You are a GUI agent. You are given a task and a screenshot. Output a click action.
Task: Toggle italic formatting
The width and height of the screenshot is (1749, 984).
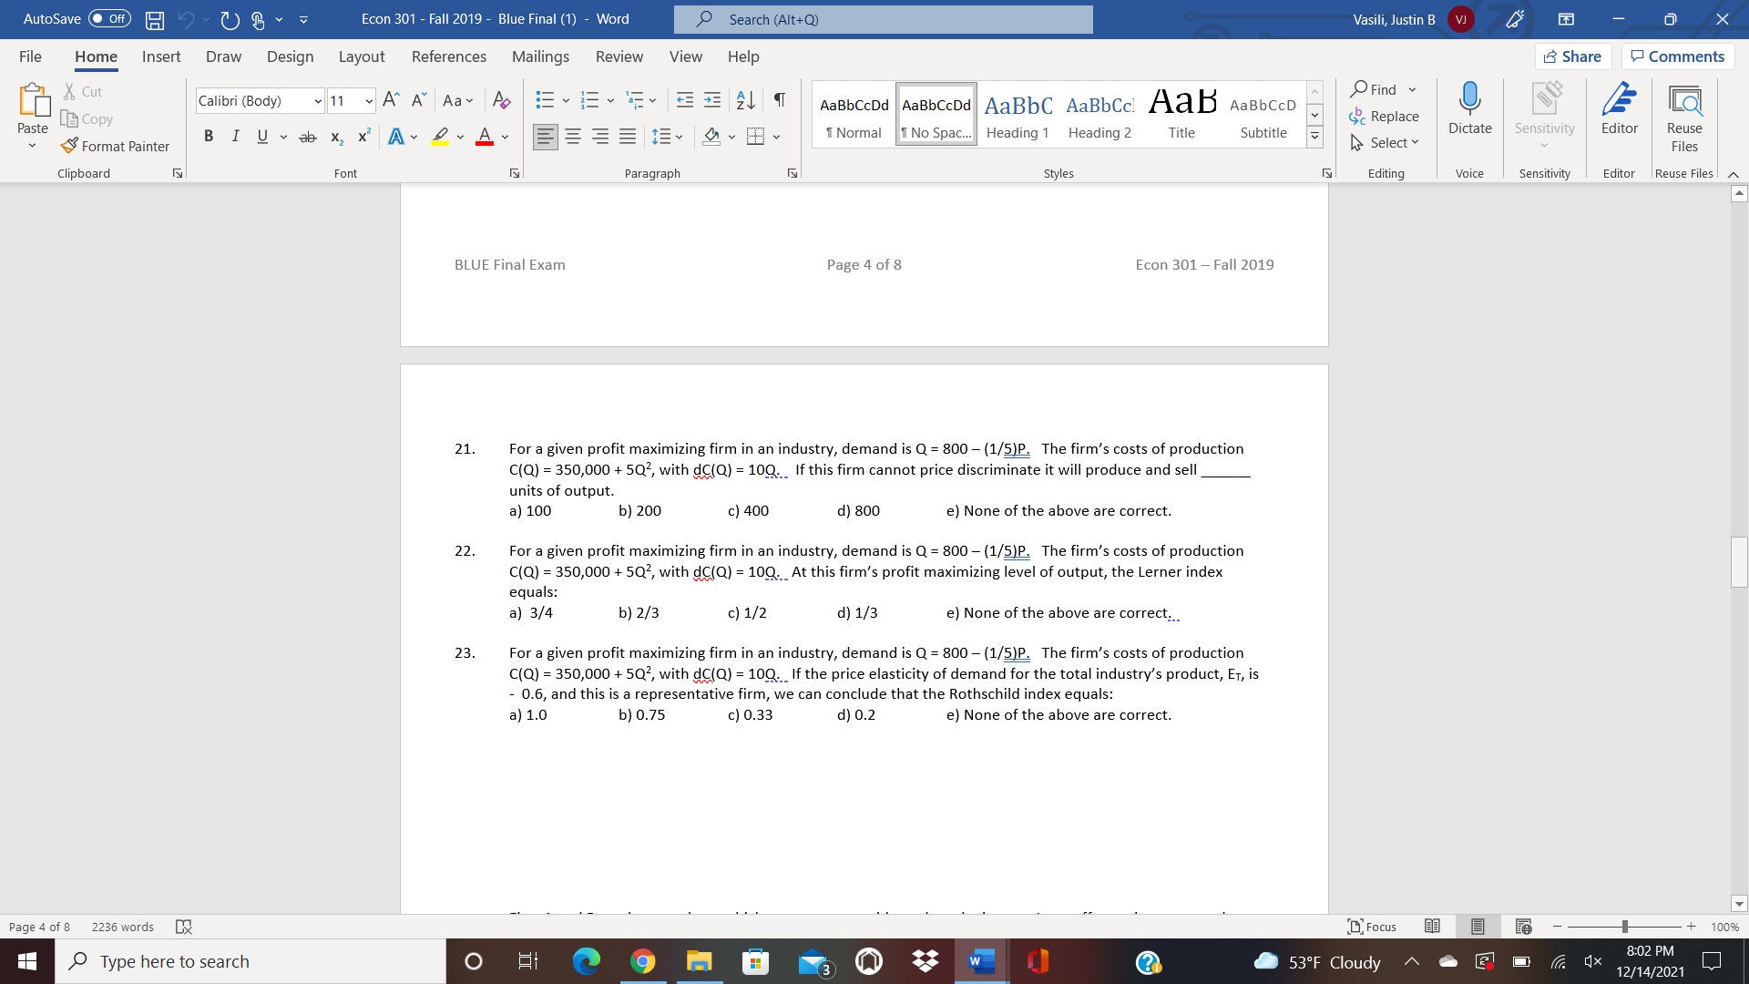[235, 137]
